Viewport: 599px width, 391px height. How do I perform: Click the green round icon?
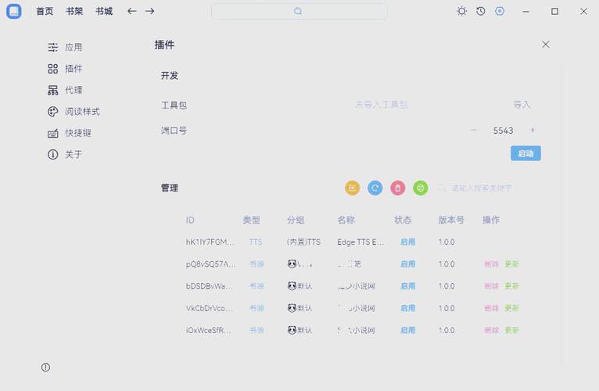[421, 188]
